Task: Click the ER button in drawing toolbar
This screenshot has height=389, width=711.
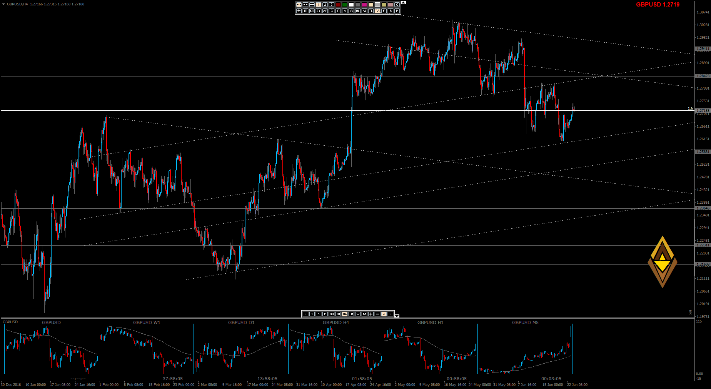Action: click(312, 11)
